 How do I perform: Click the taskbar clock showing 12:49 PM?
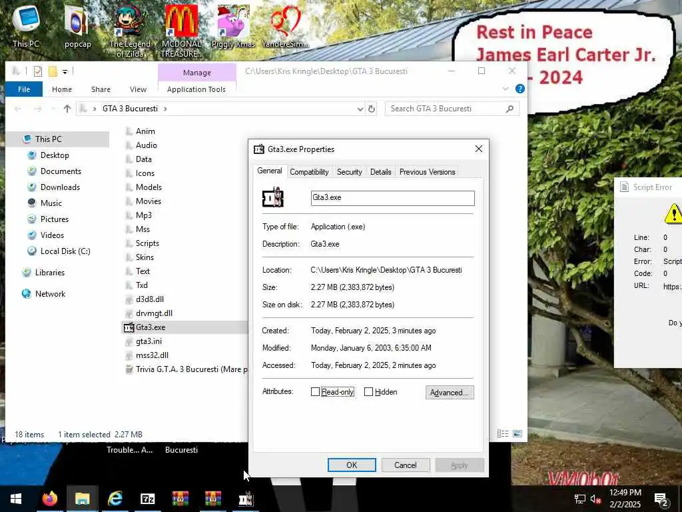625,499
